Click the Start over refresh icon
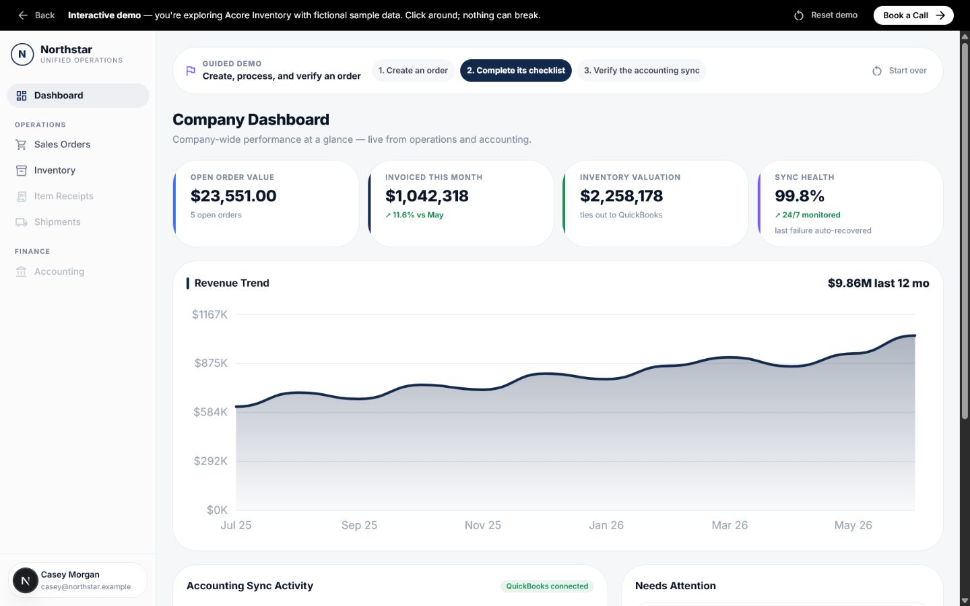Image resolution: width=970 pixels, height=606 pixels. pyautogui.click(x=877, y=71)
